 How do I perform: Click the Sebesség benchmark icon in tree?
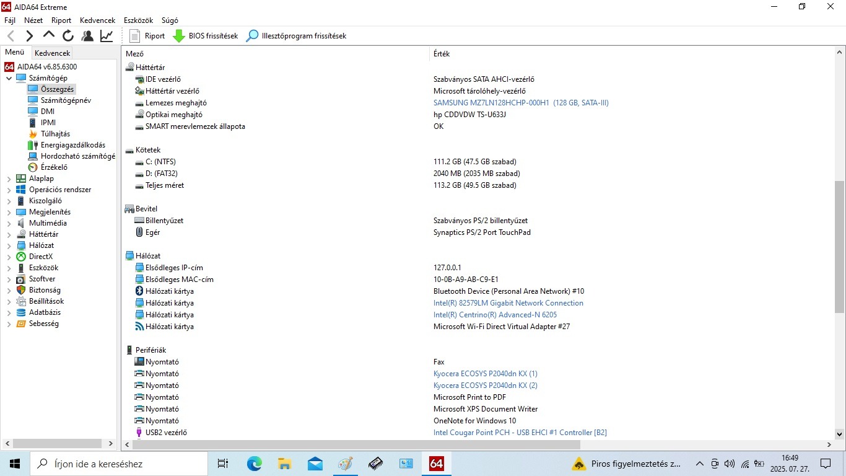click(21, 324)
